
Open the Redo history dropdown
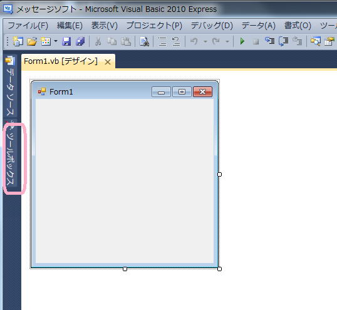pos(227,41)
